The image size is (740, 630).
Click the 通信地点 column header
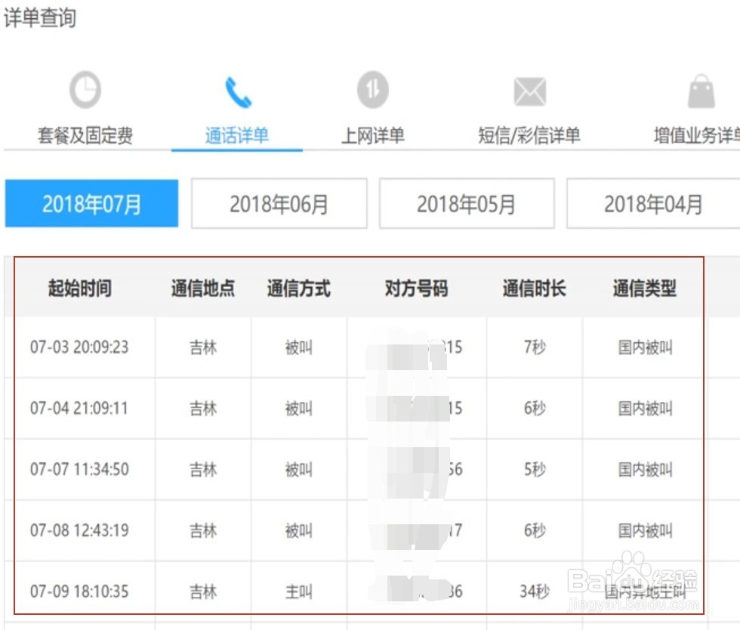[202, 288]
